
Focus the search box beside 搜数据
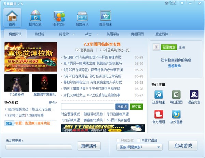(x=87, y=107)
